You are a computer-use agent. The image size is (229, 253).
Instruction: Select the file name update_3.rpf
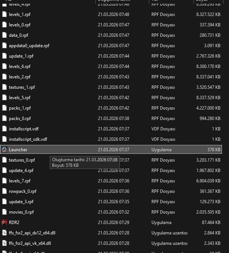pyautogui.click(x=21, y=202)
